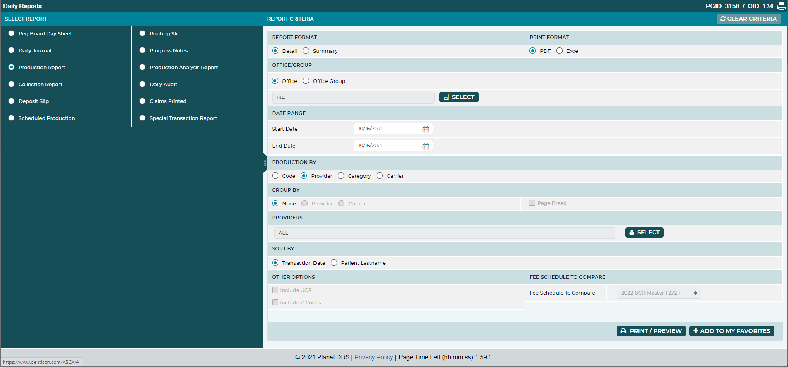Select Routing Slip report
This screenshot has width=788, height=368.
coord(142,33)
